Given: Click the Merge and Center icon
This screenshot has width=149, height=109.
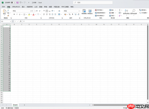Looking at the screenshot, I should [x=59, y=14].
